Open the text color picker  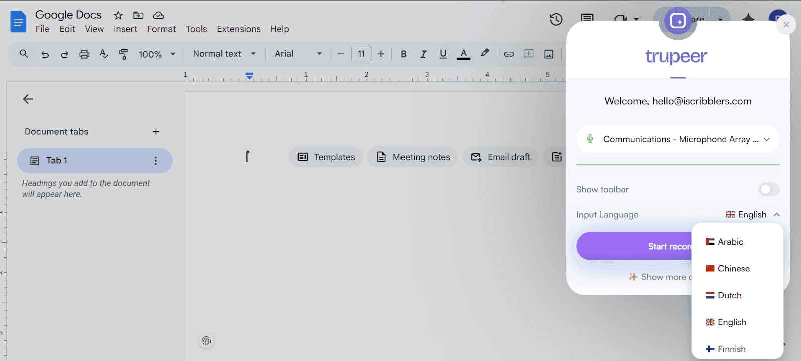coord(463,54)
